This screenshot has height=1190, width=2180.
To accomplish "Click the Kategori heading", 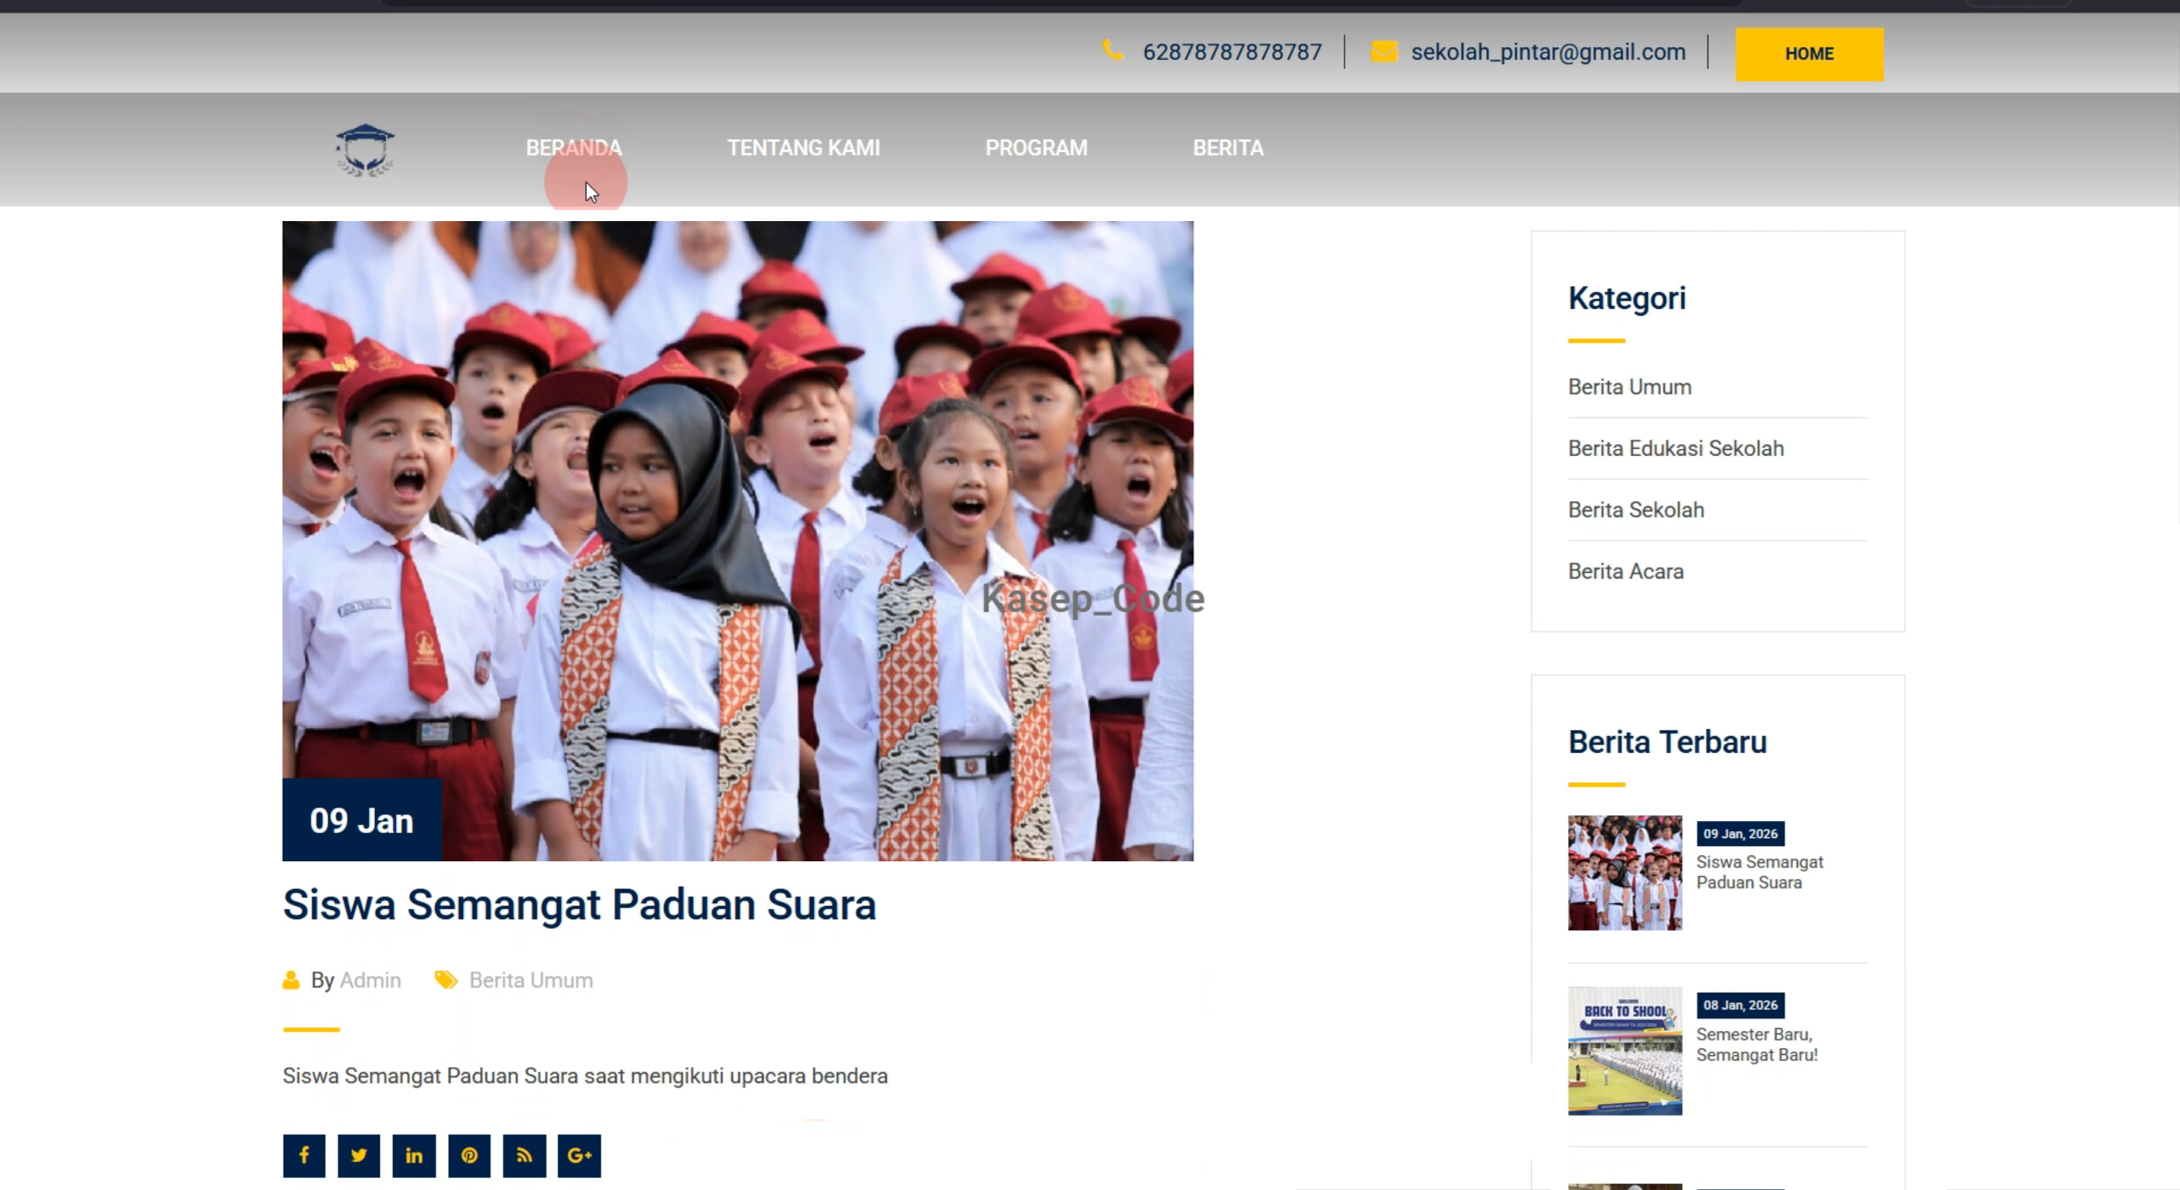I will click(1626, 298).
